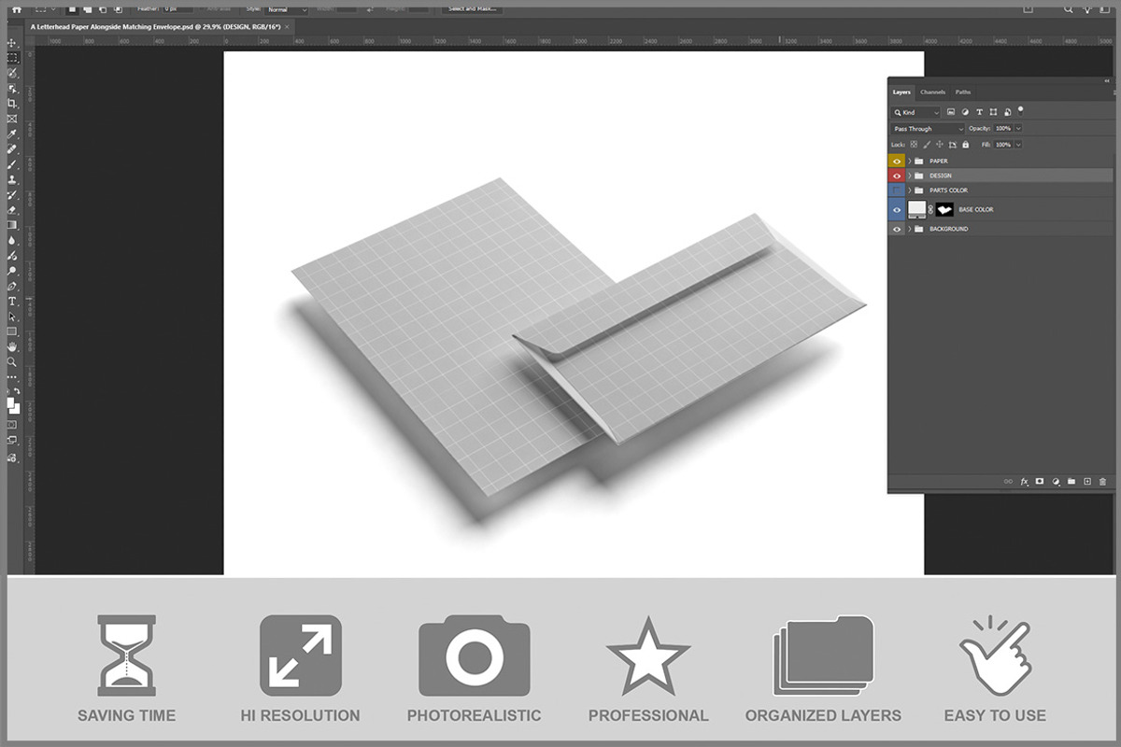Open the Opacity slider dropdown arrow
This screenshot has width=1121, height=747.
coord(1018,128)
